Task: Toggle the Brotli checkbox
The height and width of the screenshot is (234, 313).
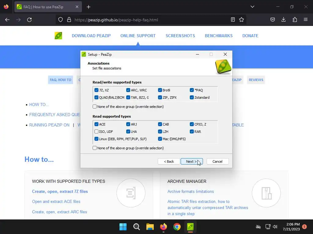Action: pyautogui.click(x=160, y=90)
